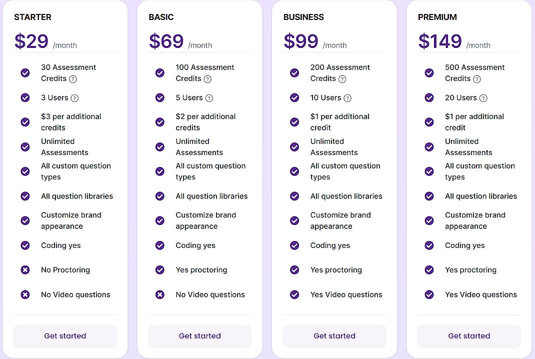Click the $99 price in Business plan
Viewport: 535px width, 359px height.
pyautogui.click(x=300, y=41)
